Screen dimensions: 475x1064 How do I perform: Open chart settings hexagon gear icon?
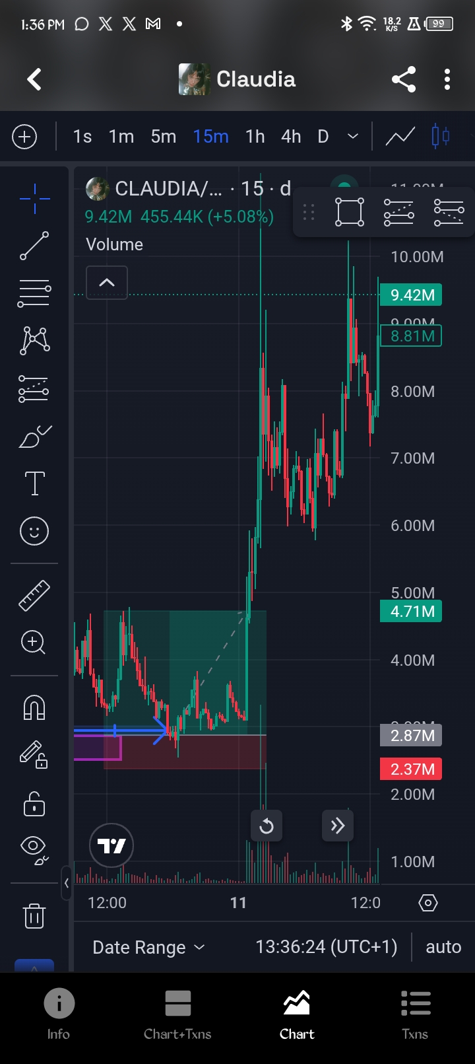pyautogui.click(x=428, y=903)
